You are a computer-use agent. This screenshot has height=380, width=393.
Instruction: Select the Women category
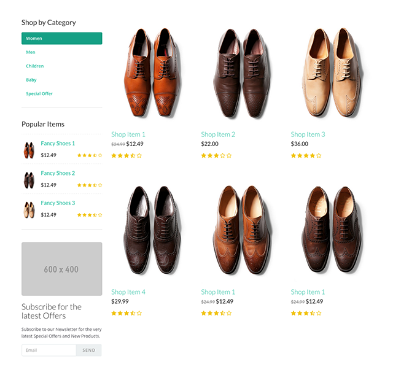click(x=61, y=38)
